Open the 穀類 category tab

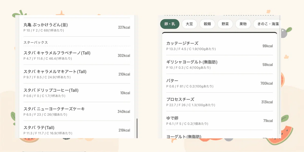[207, 24]
